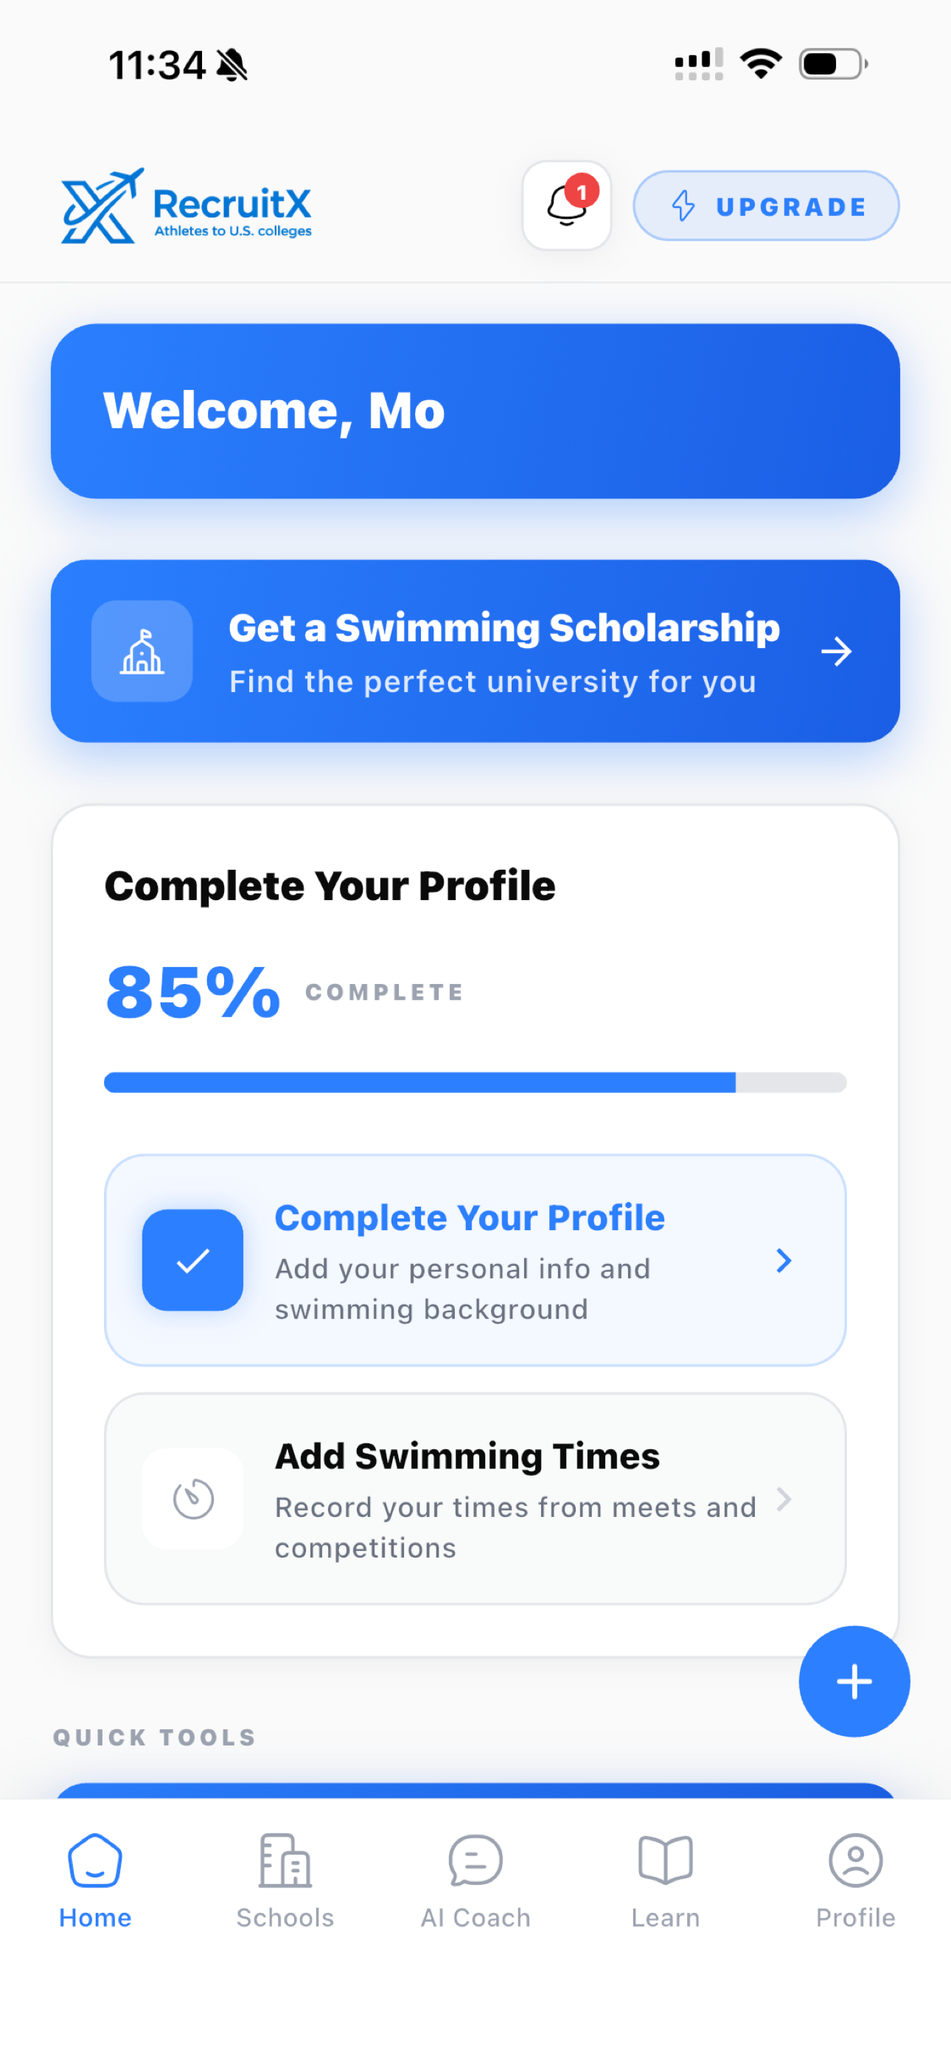Tap the floating blue plus button
The image size is (951, 2061).
(854, 1681)
